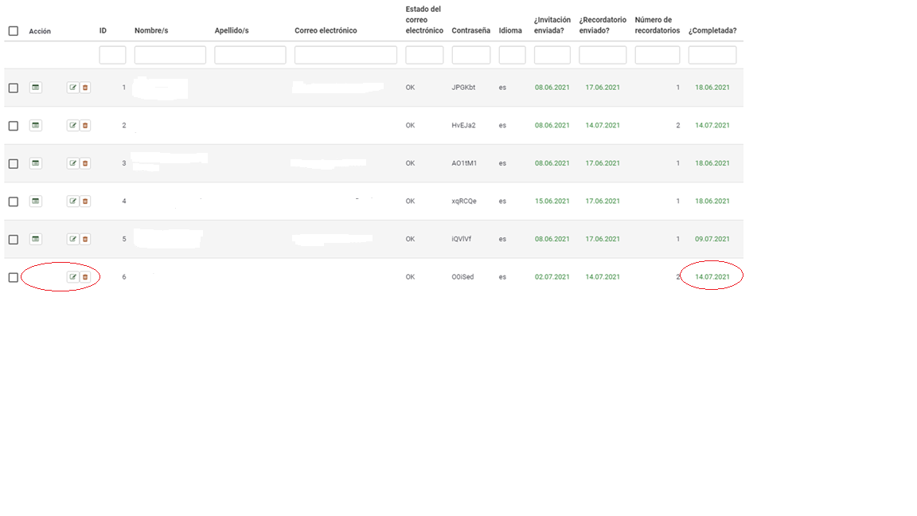
Task: Sort by Apellido/s column header
Action: click(x=232, y=30)
